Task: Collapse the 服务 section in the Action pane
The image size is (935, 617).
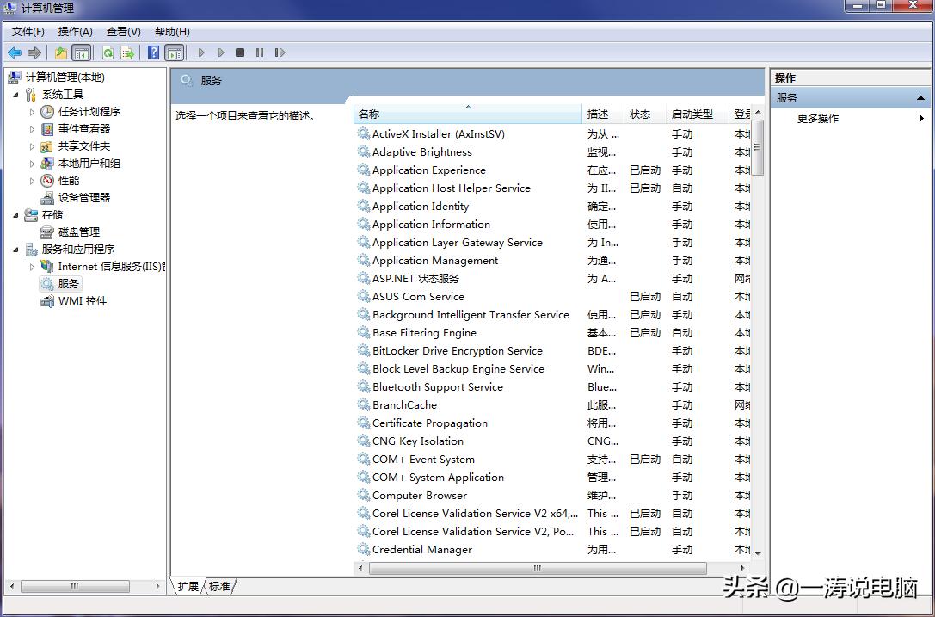Action: 921,97
